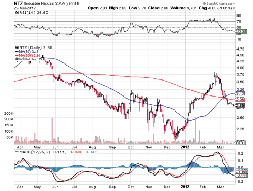Click the High 2.83 value

(x=118, y=8)
